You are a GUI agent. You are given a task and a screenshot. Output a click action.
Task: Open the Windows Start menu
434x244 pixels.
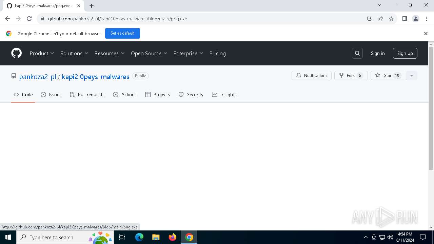(x=8, y=237)
